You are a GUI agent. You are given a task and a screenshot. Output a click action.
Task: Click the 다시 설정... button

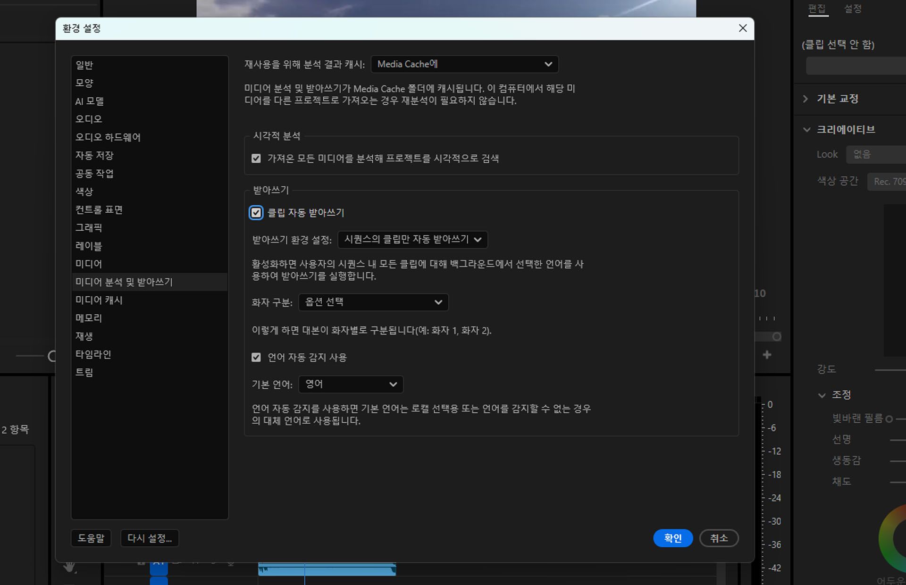[x=149, y=538]
